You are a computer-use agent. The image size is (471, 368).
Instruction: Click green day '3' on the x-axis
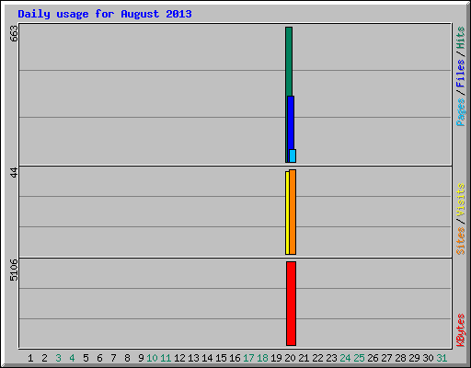pos(58,358)
